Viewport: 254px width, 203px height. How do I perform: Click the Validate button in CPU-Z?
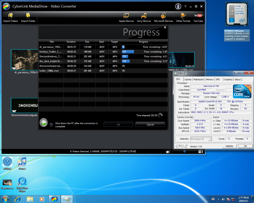[229, 146]
